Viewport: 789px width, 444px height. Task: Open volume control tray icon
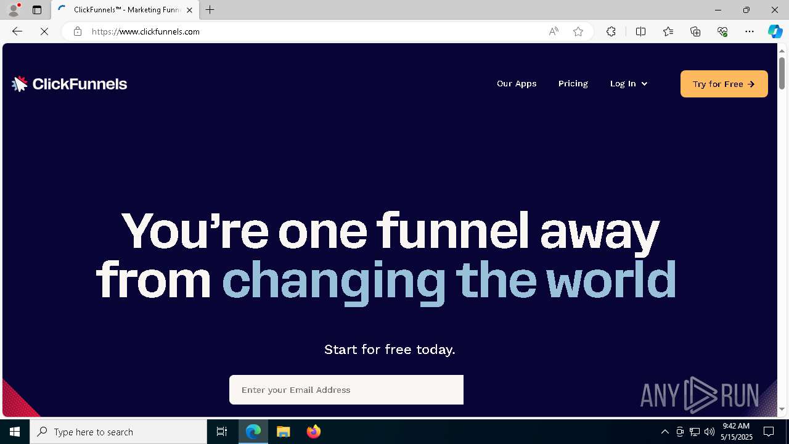pos(709,432)
